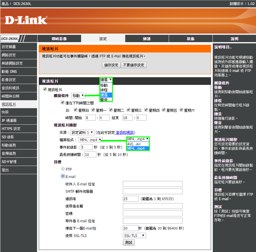Open the 來源 設定資料 dropdown
Screen dimensions: 256x252
point(82,133)
